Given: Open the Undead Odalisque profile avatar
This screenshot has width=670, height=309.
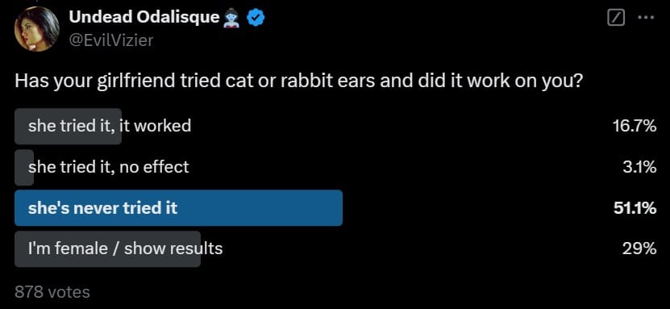Looking at the screenshot, I should pos(37,28).
